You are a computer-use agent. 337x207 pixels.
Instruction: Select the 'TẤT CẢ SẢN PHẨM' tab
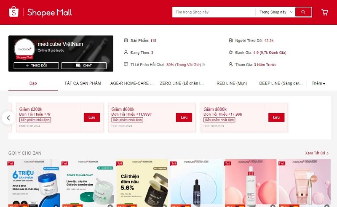point(83,83)
